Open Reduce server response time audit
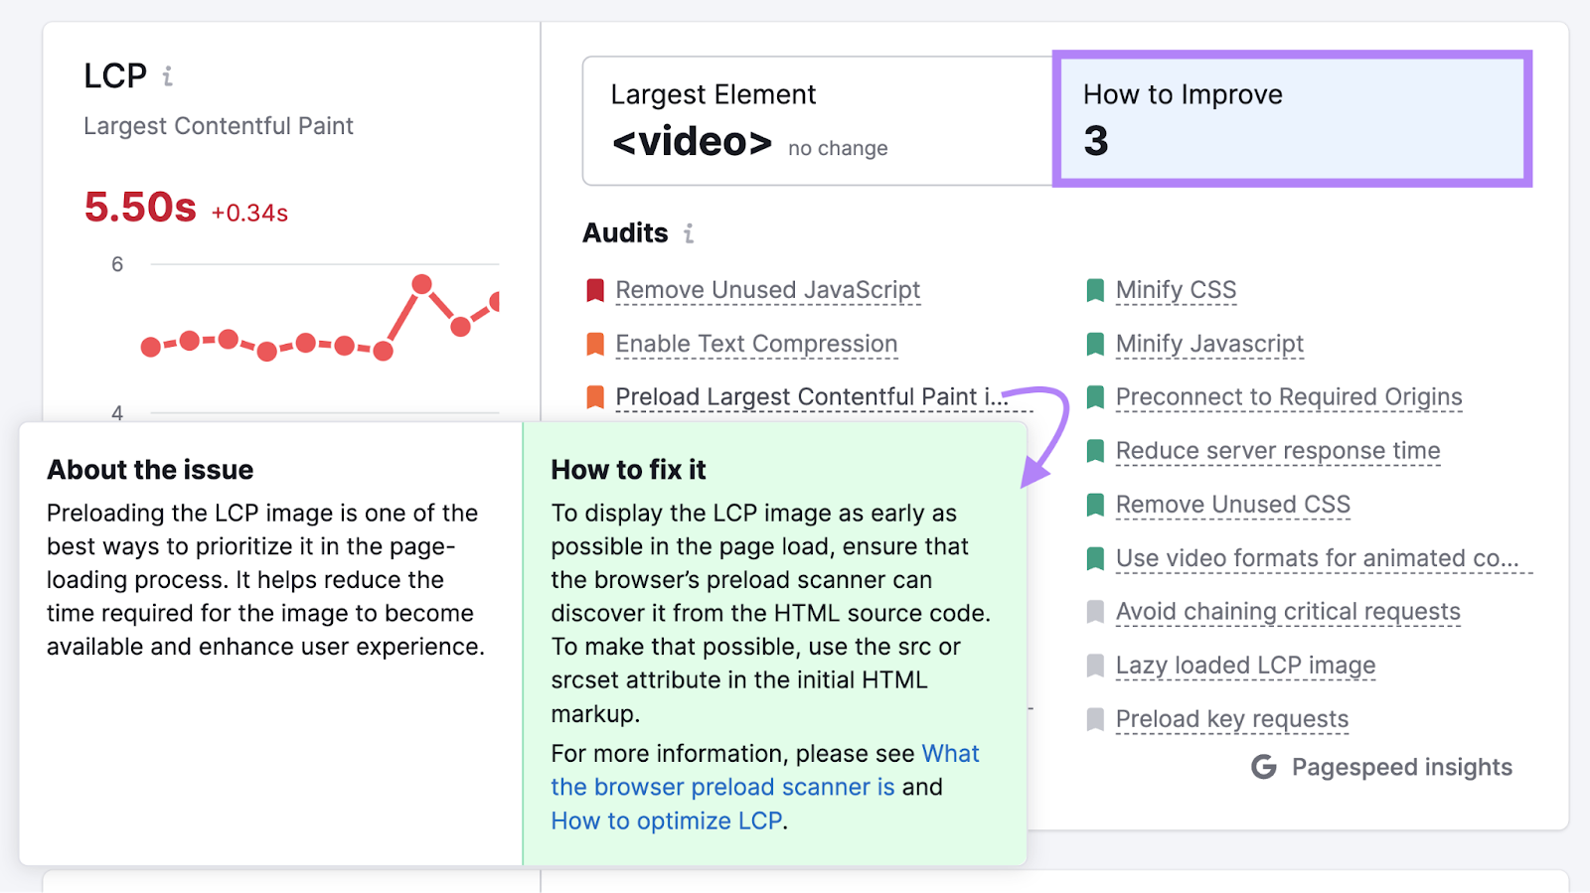1590x893 pixels. [1278, 451]
